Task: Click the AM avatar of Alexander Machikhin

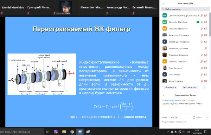Action: coord(165,22)
